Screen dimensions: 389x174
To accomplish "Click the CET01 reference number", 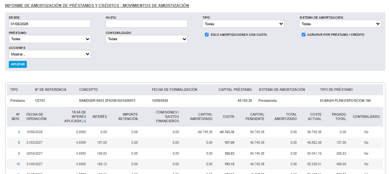I will click(40, 101).
